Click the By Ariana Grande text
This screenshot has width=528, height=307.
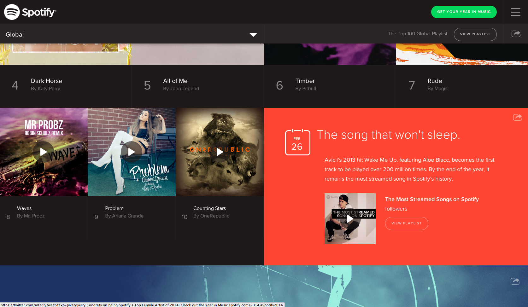[124, 216]
